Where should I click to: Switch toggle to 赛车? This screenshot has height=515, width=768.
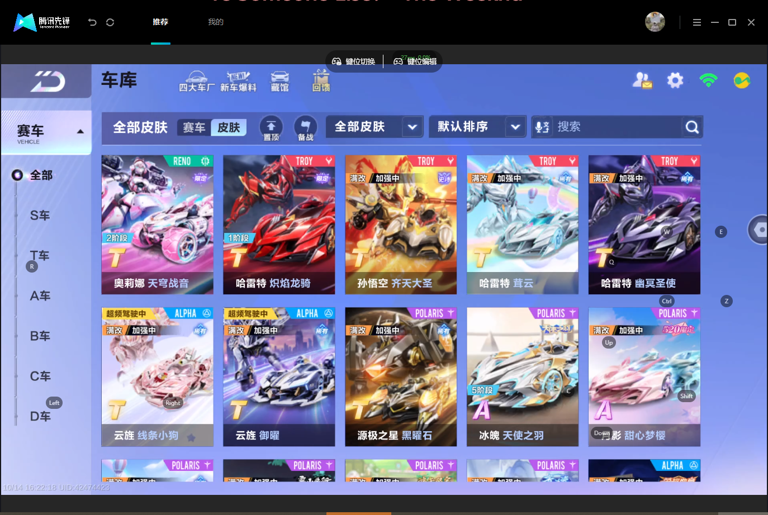point(194,127)
